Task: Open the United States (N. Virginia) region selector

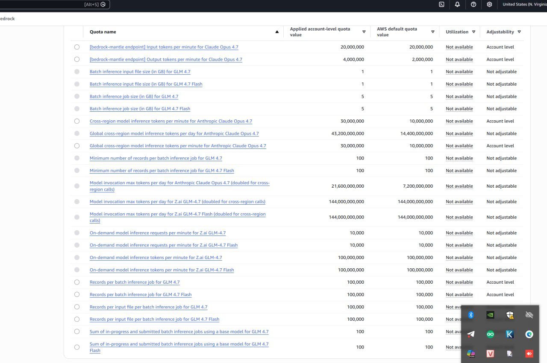Action: [x=524, y=4]
